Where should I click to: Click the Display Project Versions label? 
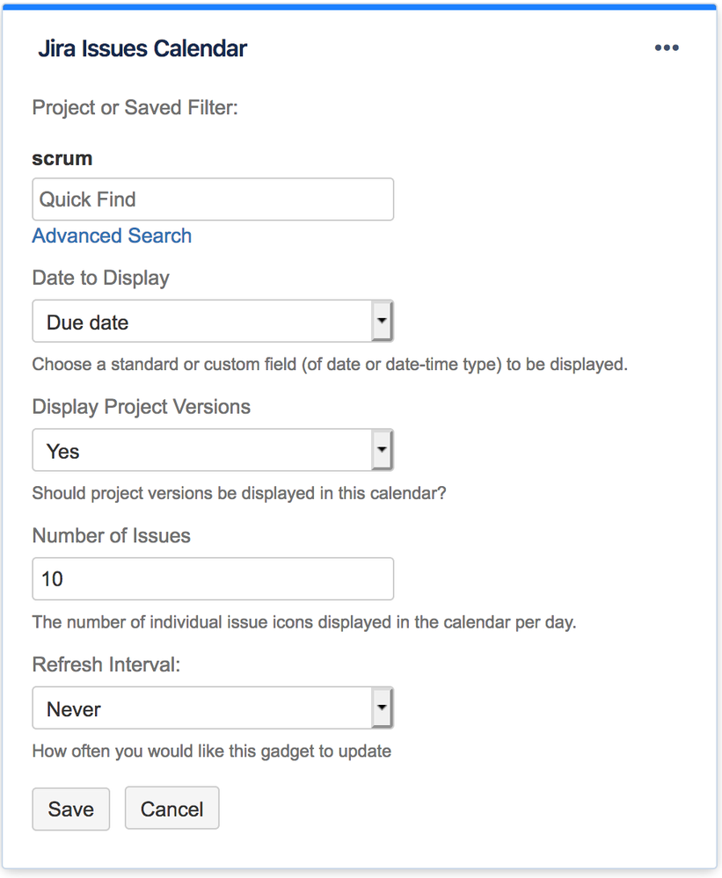tap(141, 407)
